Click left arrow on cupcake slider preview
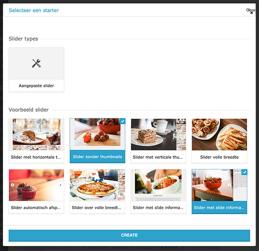This screenshot has width=259, height=251. click(x=13, y=185)
